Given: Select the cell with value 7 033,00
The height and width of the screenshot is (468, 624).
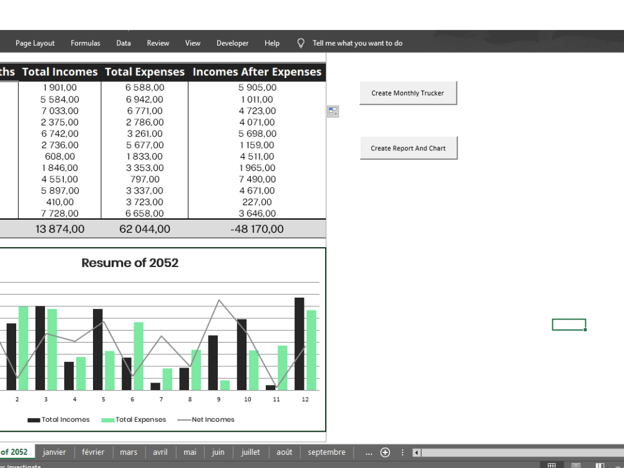Looking at the screenshot, I should (60, 111).
